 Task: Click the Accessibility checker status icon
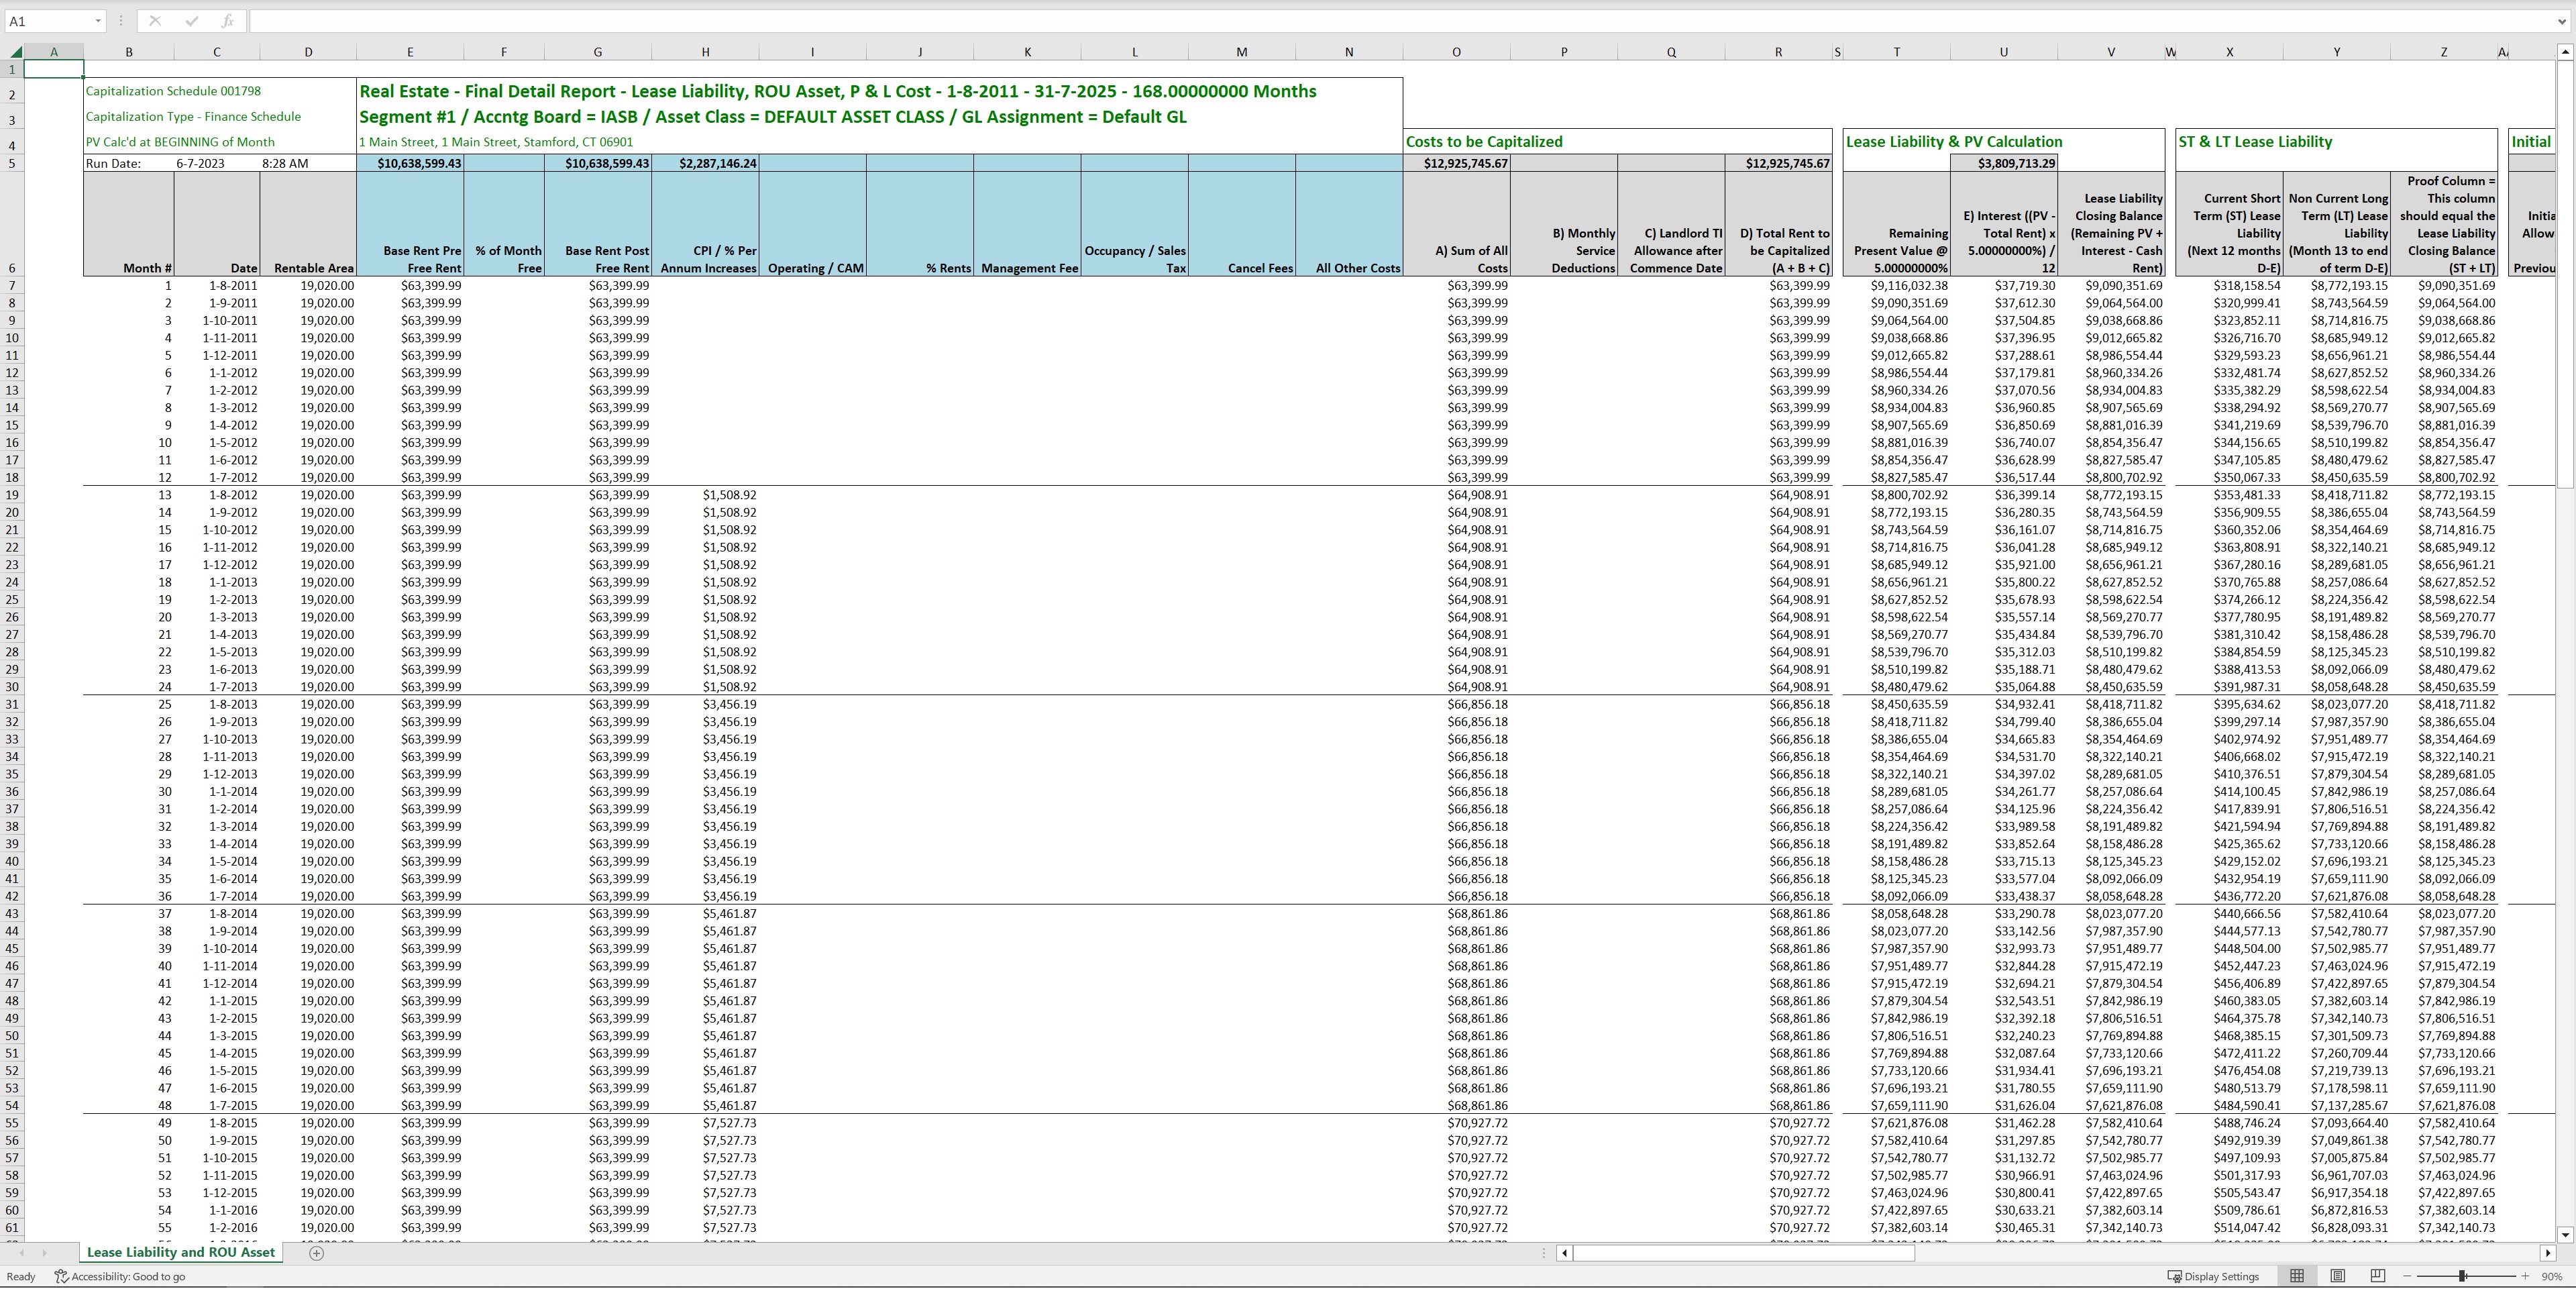pos(61,1277)
